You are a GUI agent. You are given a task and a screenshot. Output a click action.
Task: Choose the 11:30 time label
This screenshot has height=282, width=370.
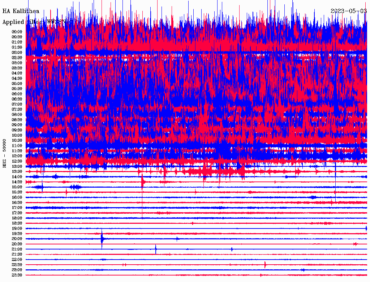click(x=17, y=151)
